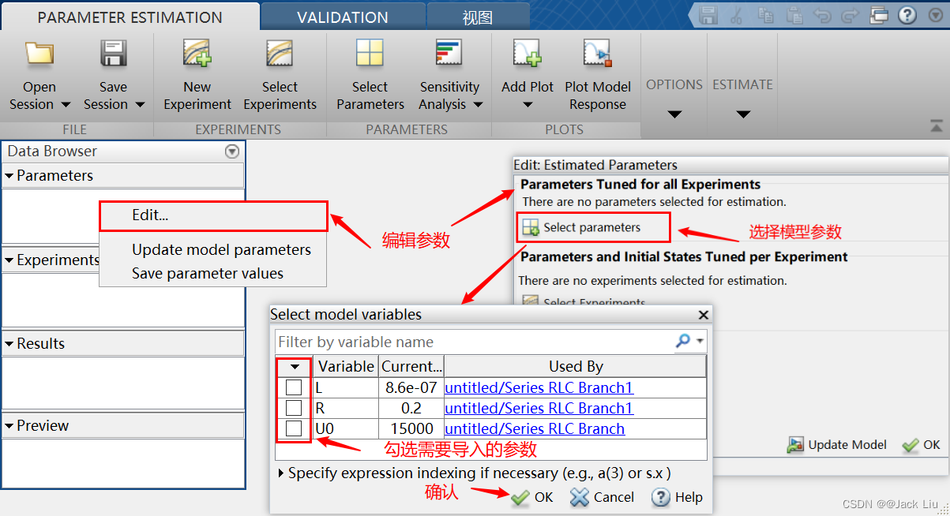
Task: Click the Open Session folder icon
Action: [x=39, y=54]
